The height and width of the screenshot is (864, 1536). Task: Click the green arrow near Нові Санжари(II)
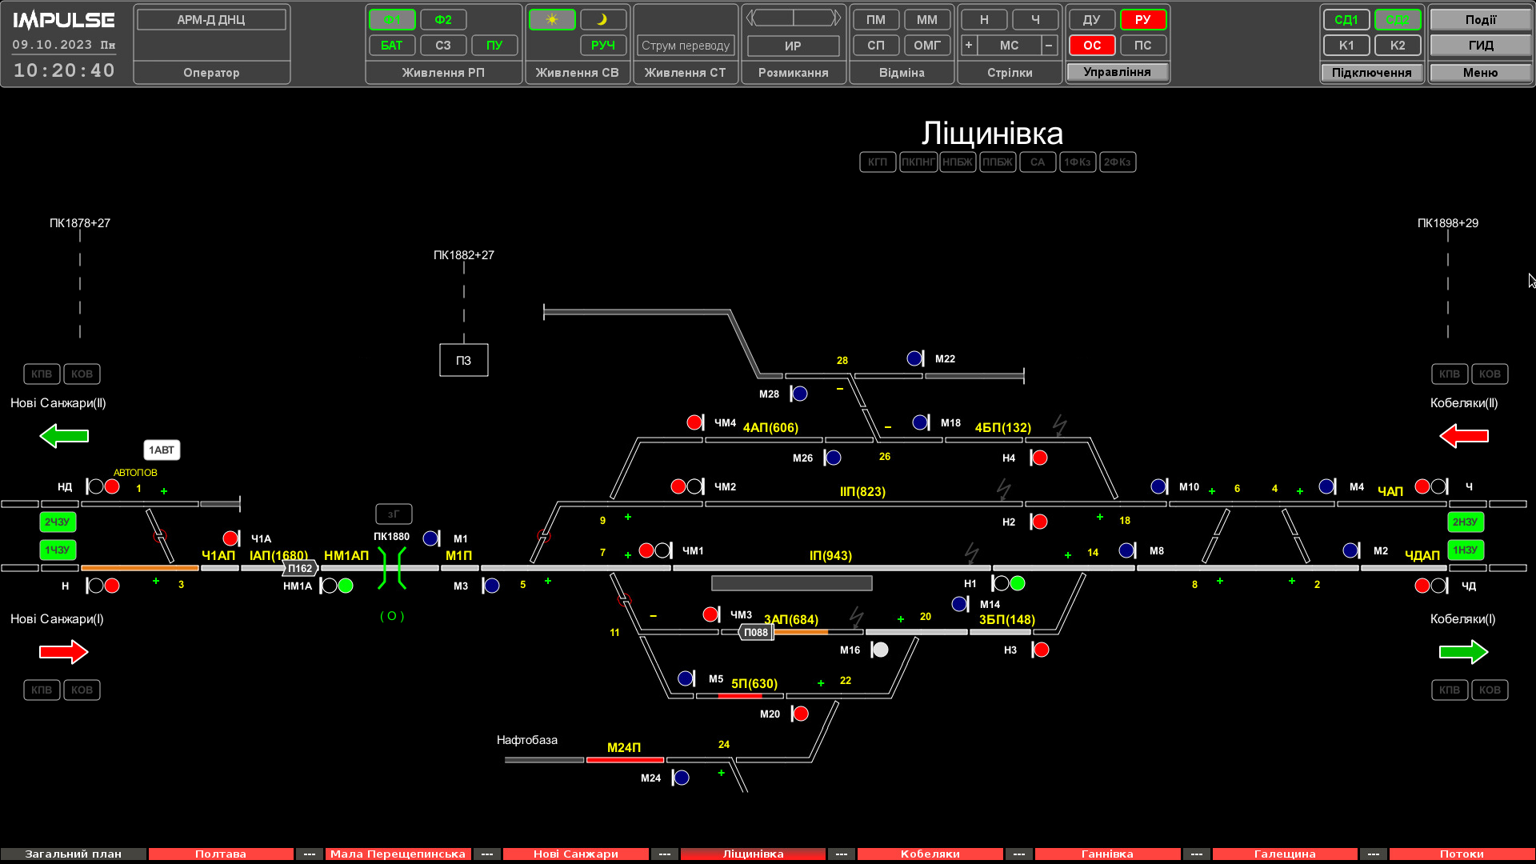[x=64, y=436]
